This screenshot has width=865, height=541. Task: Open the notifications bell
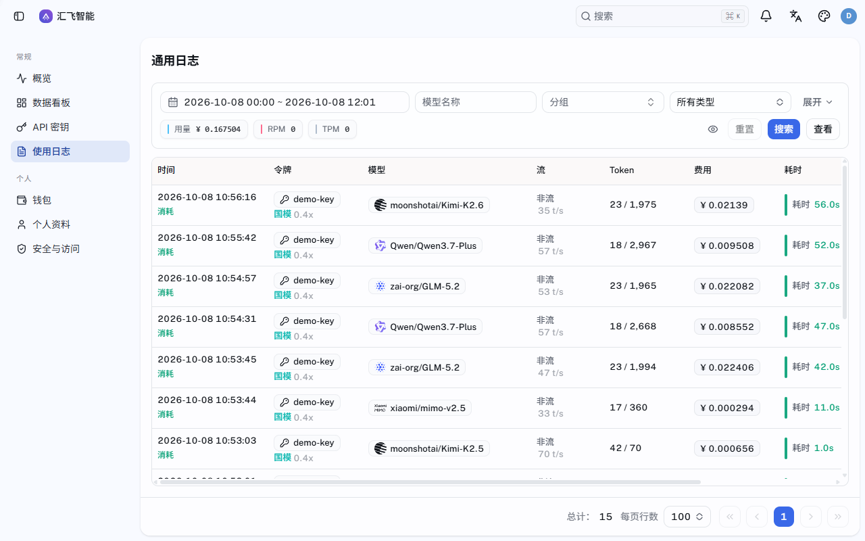(x=766, y=16)
